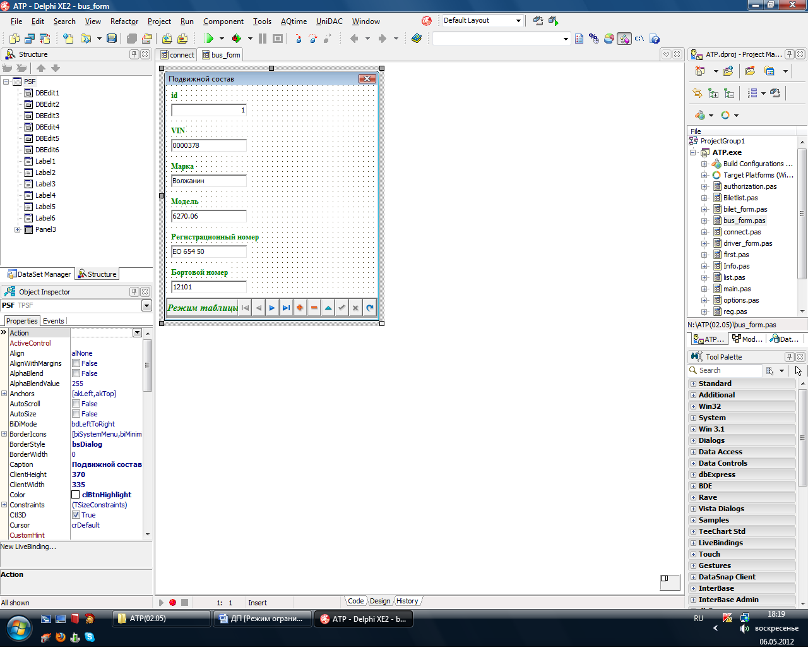Expand the BorderIcons property

click(4, 434)
